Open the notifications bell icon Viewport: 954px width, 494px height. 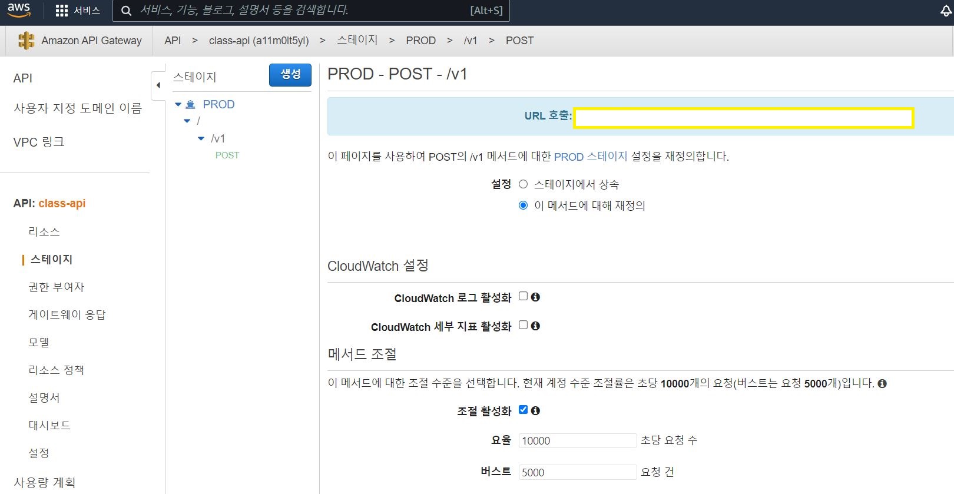point(946,11)
